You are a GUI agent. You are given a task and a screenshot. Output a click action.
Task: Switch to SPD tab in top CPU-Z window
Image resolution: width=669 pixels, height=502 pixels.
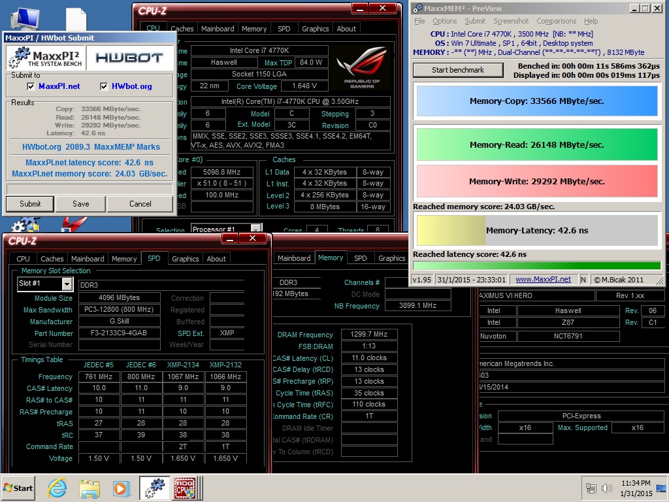284,29
